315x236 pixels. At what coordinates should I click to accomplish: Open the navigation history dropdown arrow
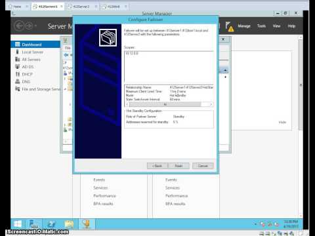35,26
